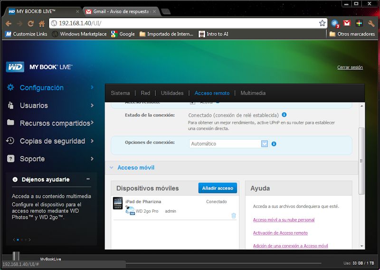This screenshot has height=270, width=380.
Task: Click the Cerrar sesión link
Action: point(350,67)
